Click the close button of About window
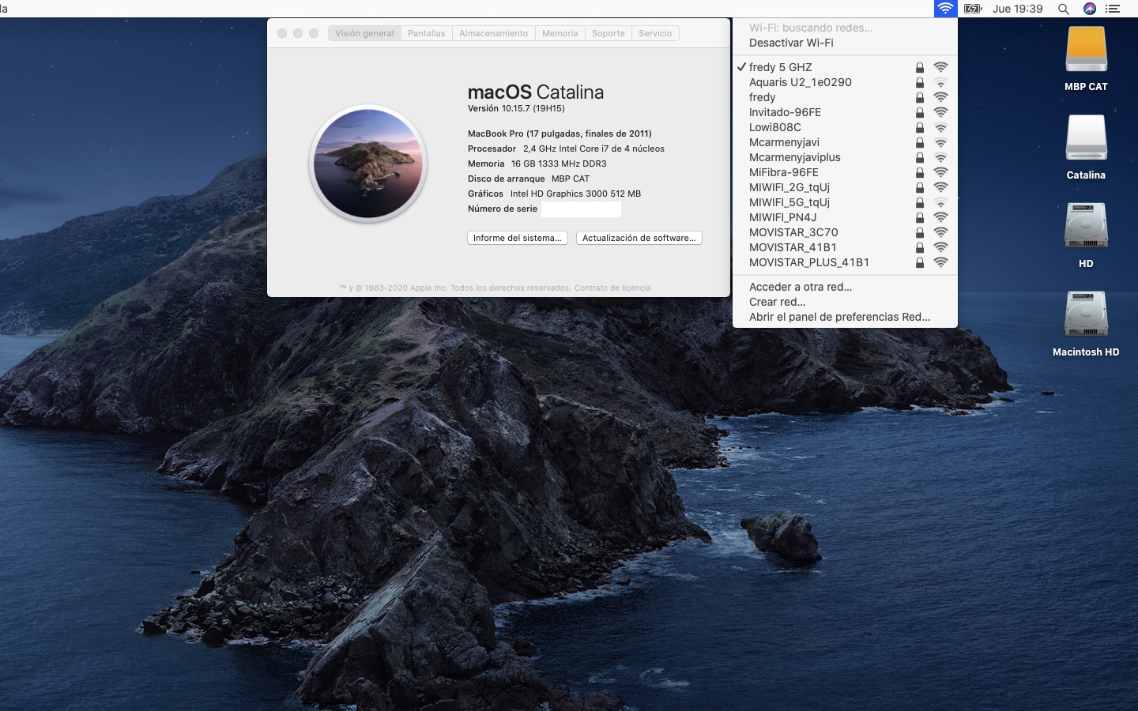The width and height of the screenshot is (1138, 711). [282, 33]
